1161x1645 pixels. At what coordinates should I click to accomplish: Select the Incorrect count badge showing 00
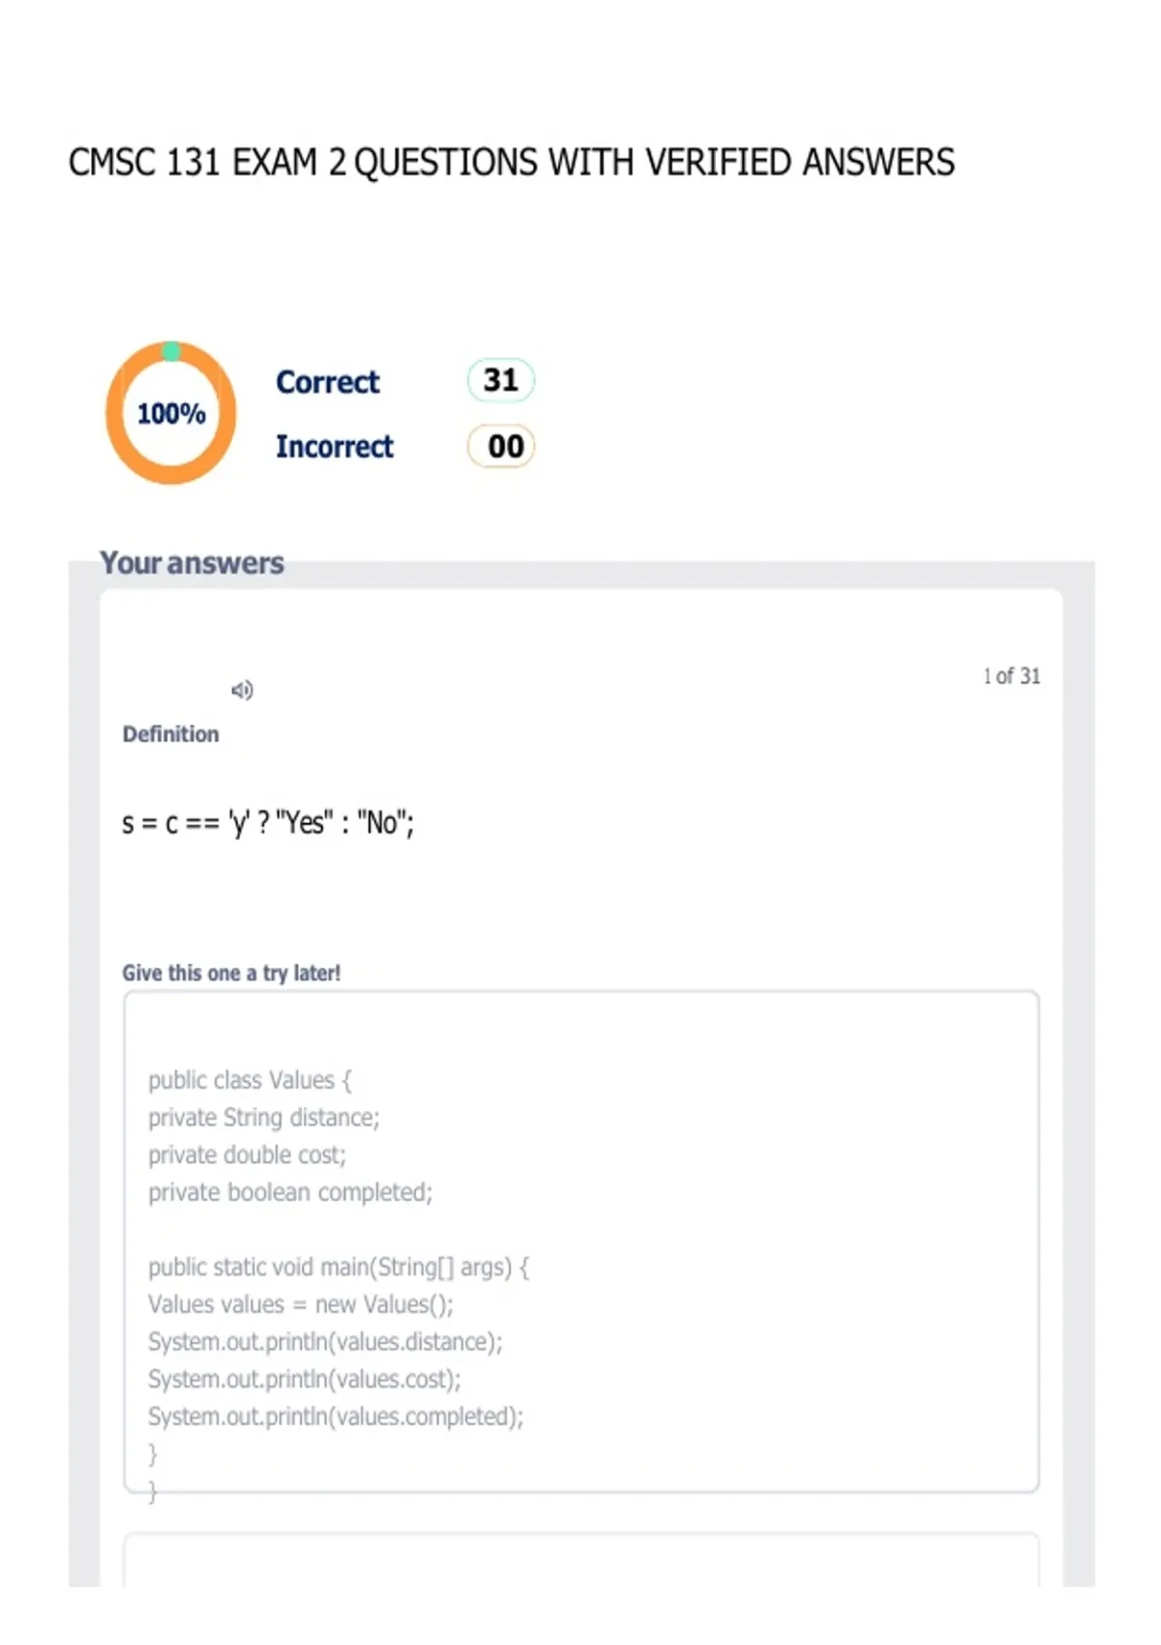pyautogui.click(x=501, y=446)
